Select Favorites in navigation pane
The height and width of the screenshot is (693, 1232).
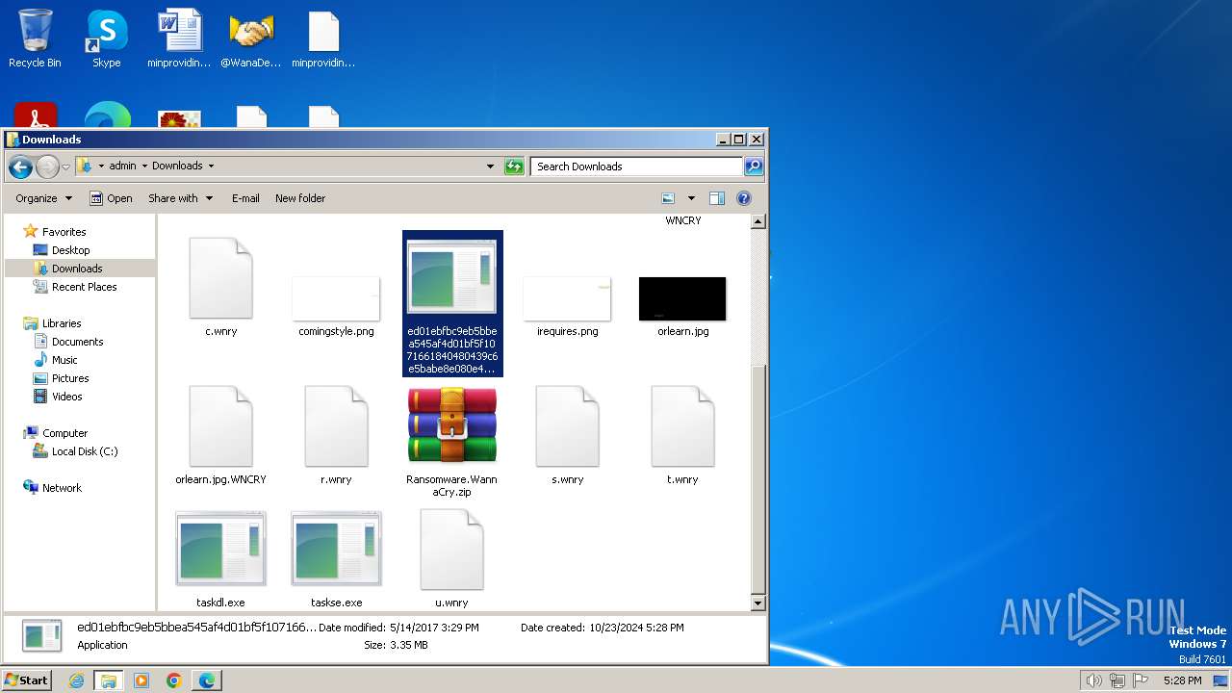(54, 232)
